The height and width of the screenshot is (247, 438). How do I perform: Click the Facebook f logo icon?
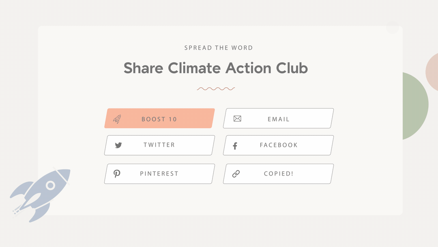[x=235, y=146]
